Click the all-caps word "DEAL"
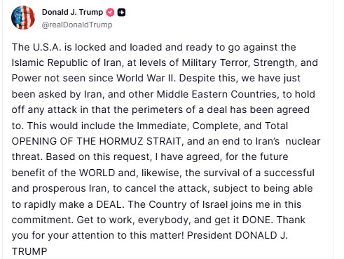 coord(109,204)
